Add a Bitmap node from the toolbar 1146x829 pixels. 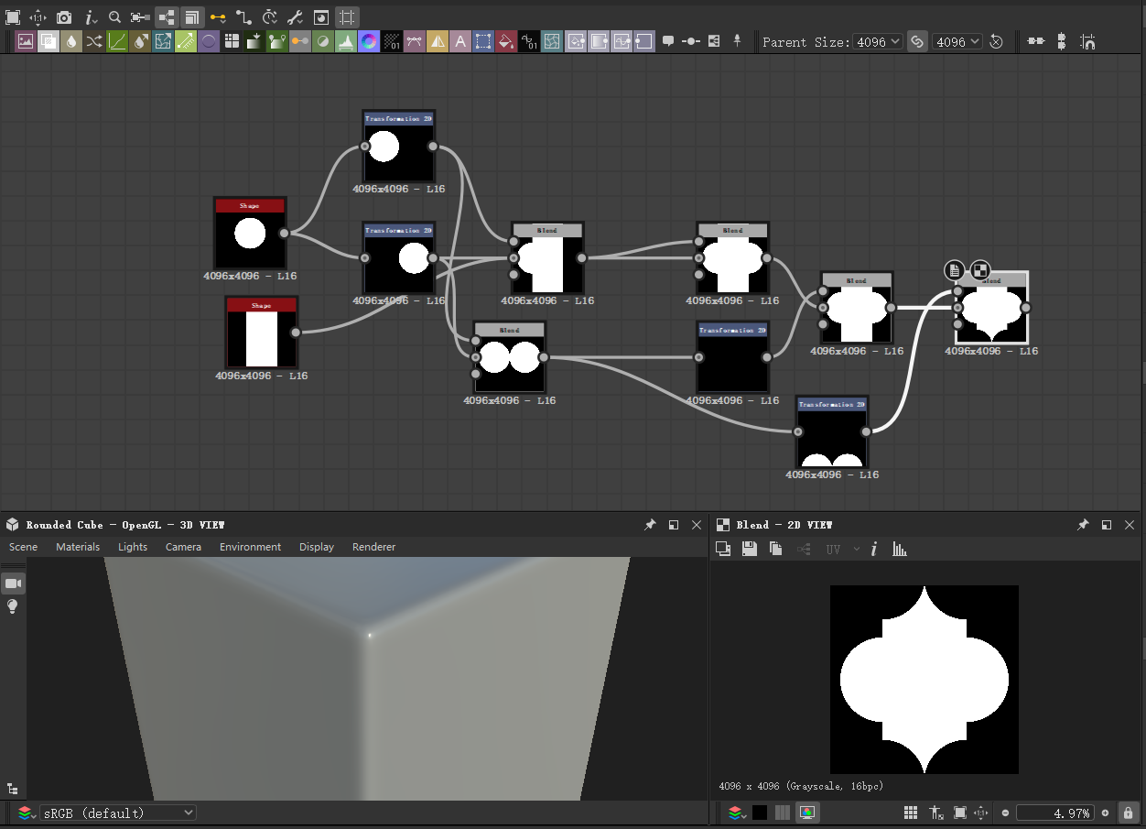click(25, 41)
